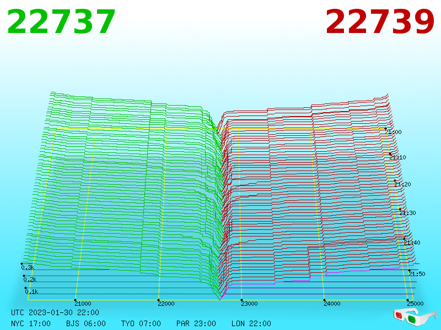Screen dimensions: 441x330
Task: Click the NYC 17:00 time label
Action: pos(31,323)
